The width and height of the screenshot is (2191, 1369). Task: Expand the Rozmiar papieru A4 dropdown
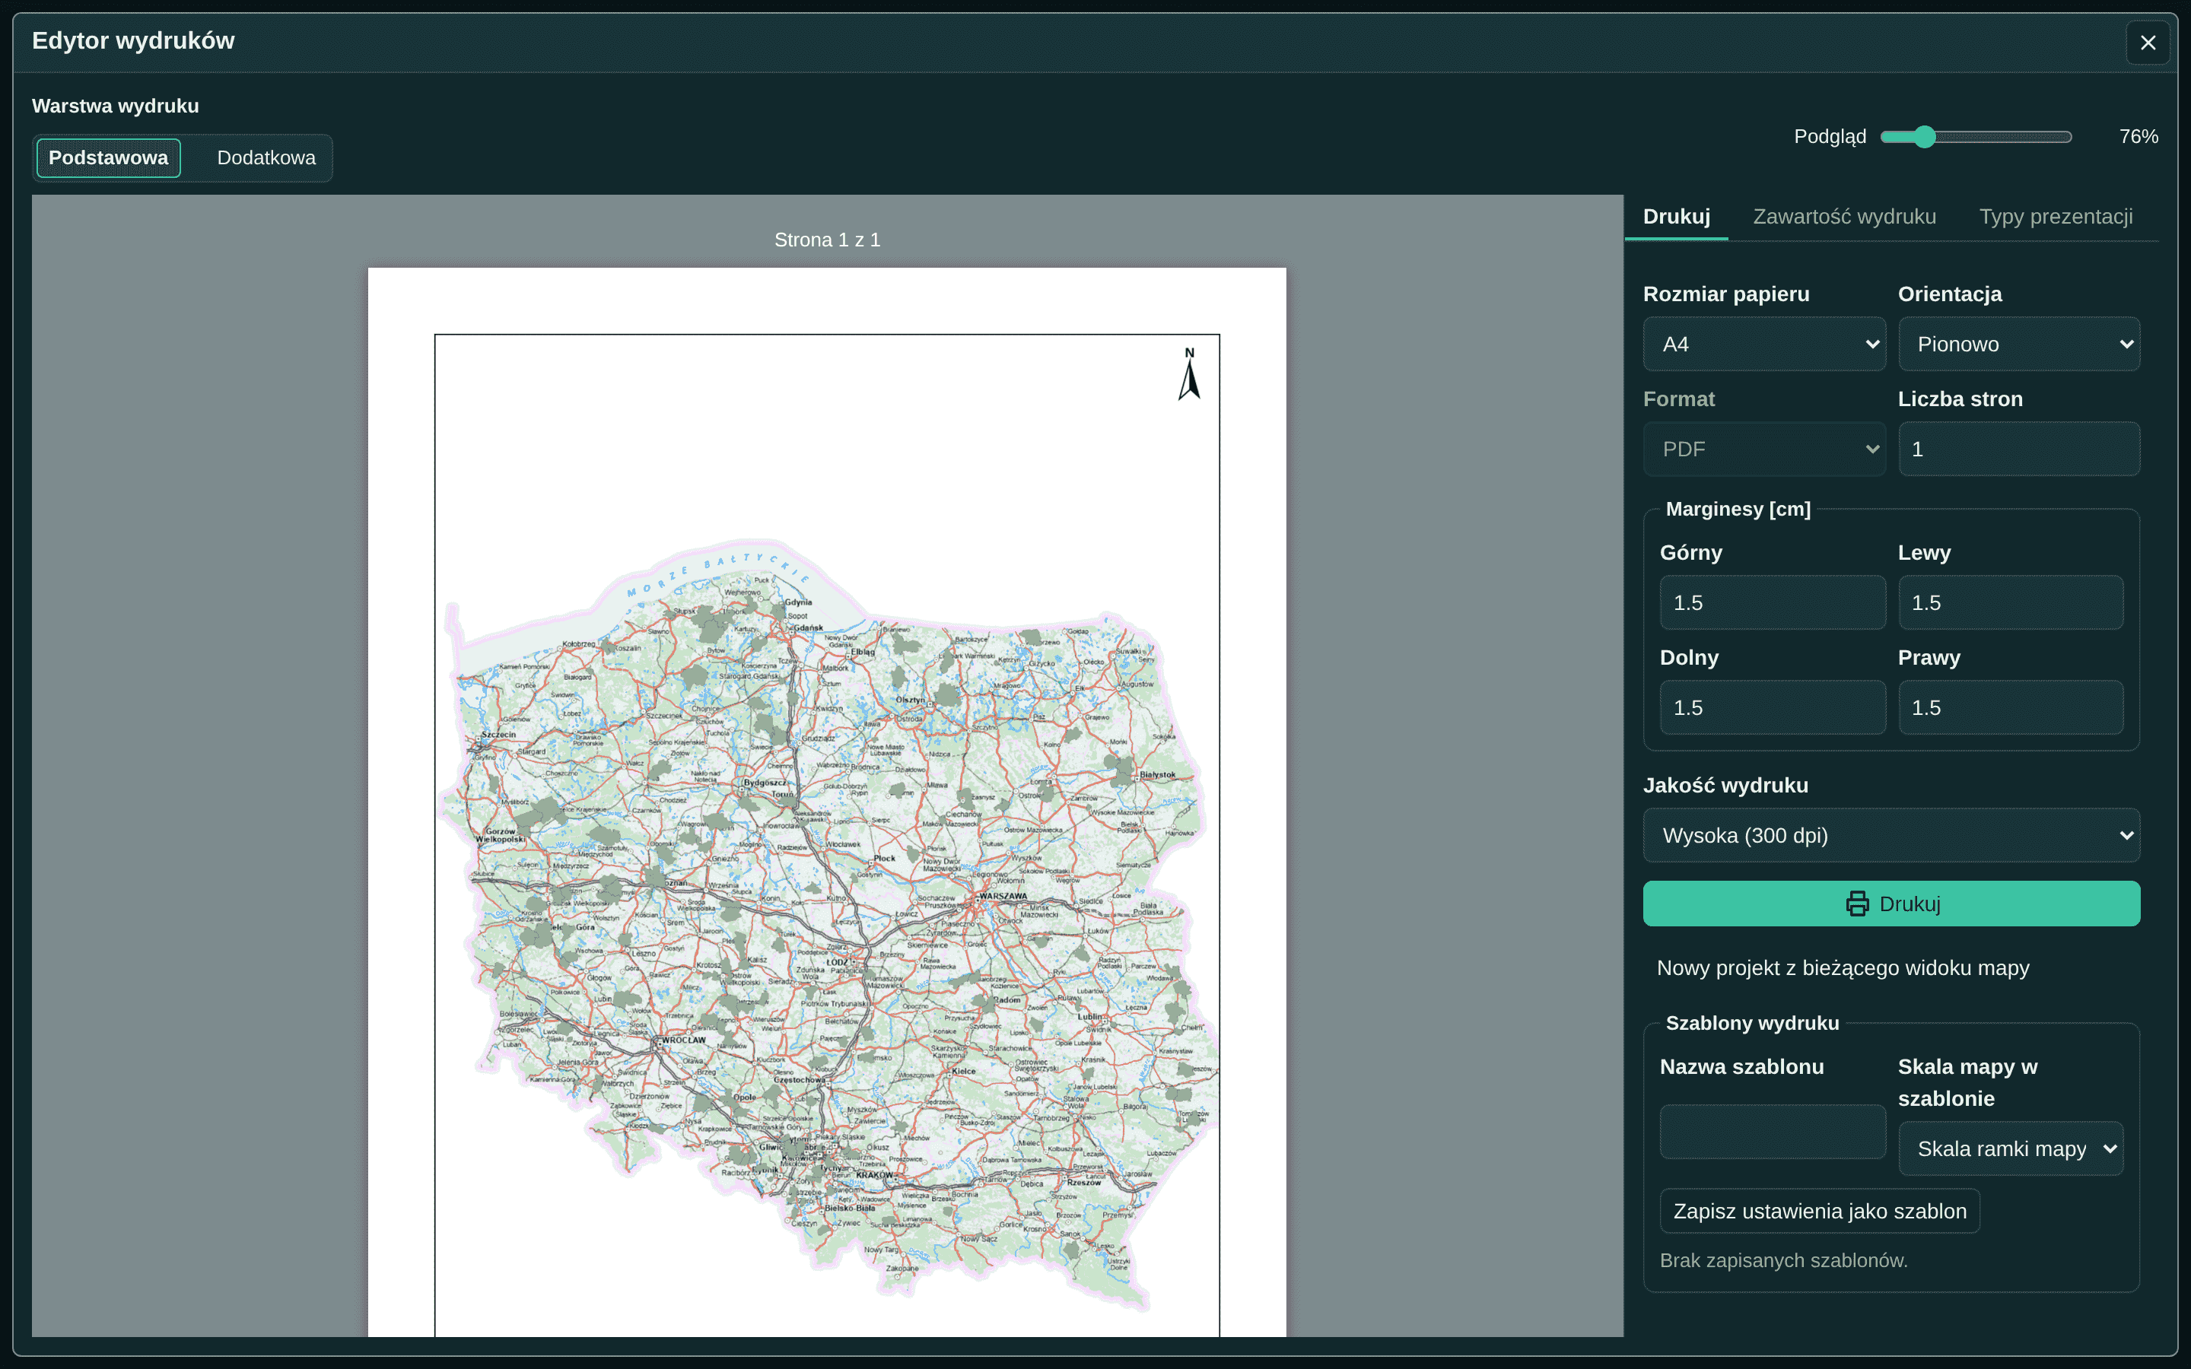[1763, 344]
